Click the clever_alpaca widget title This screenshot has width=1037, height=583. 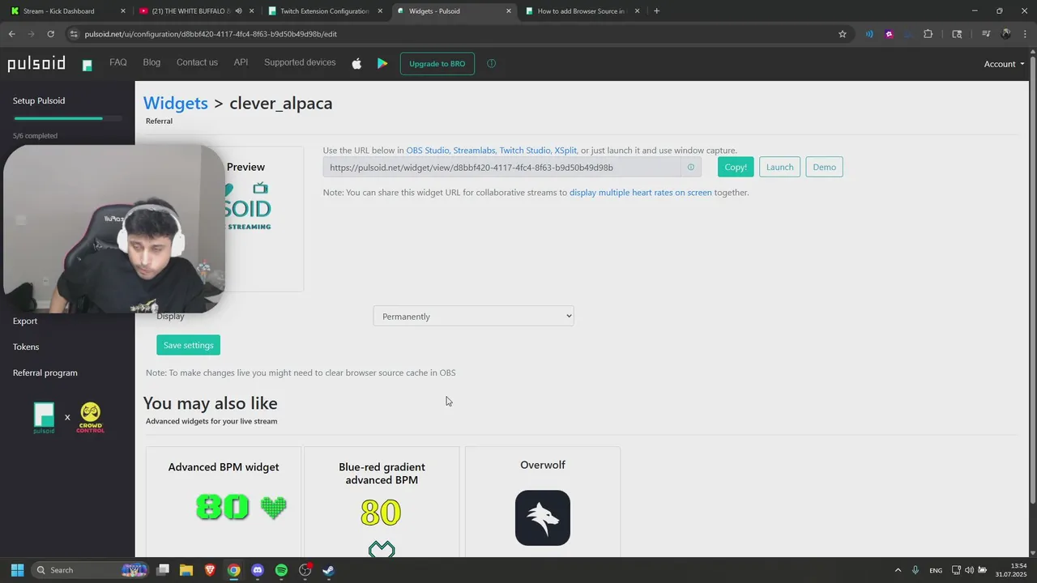[x=281, y=103]
